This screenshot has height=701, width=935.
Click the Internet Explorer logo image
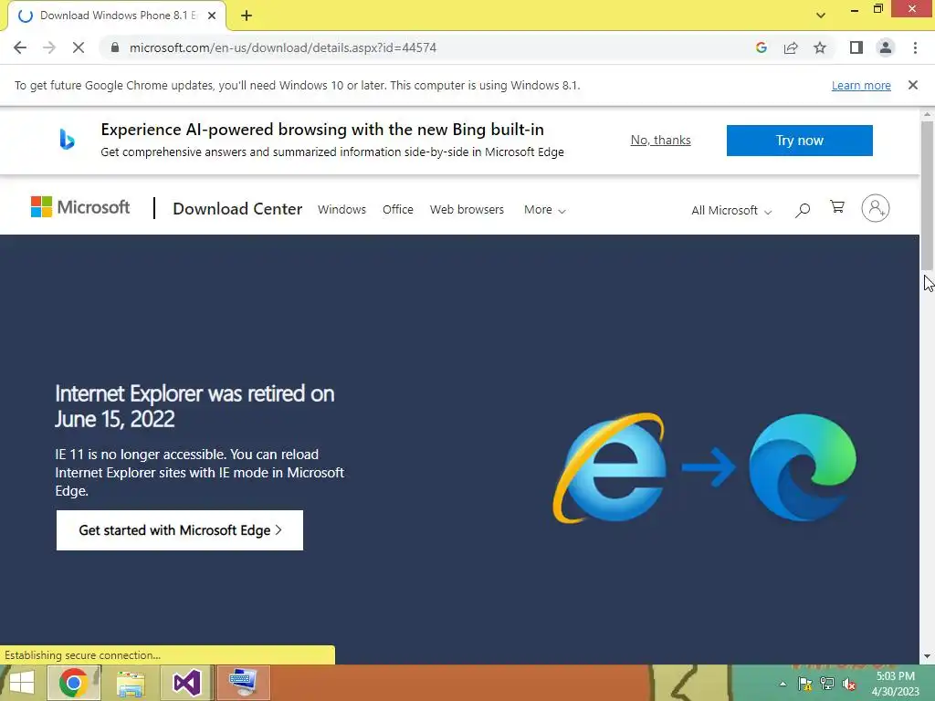(609, 468)
